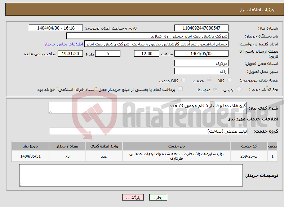Open the اطلاعات تماس خریدار link

point(64,44)
